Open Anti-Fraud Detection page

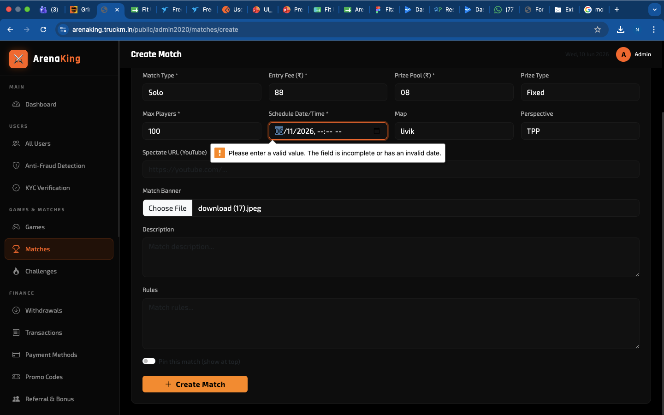pos(59,166)
